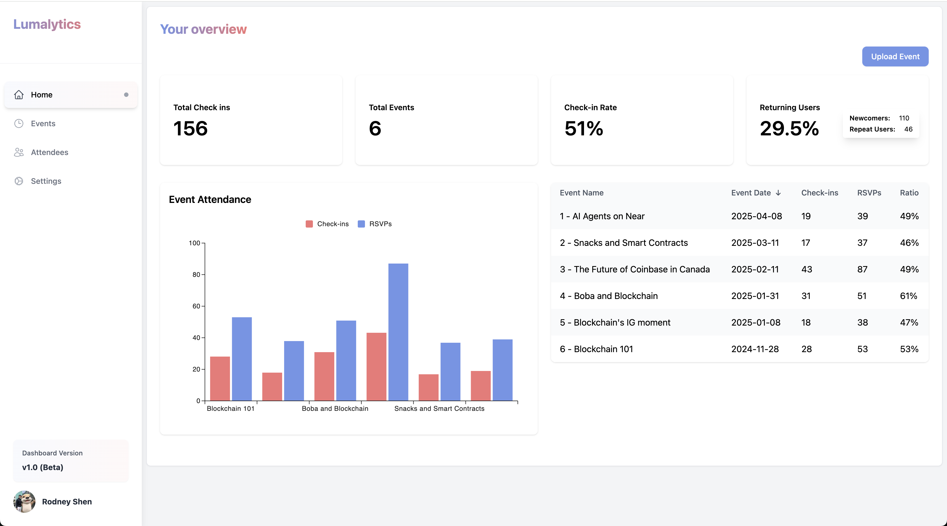Click the Returning Users 29.5% value
Image resolution: width=947 pixels, height=526 pixels.
[789, 129]
